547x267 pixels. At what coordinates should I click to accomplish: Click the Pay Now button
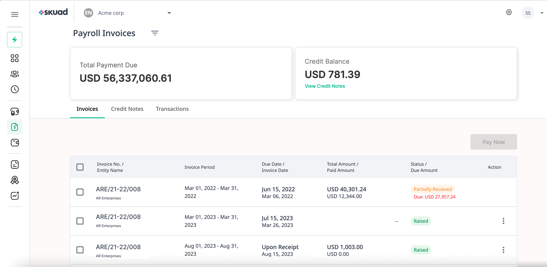point(493,142)
